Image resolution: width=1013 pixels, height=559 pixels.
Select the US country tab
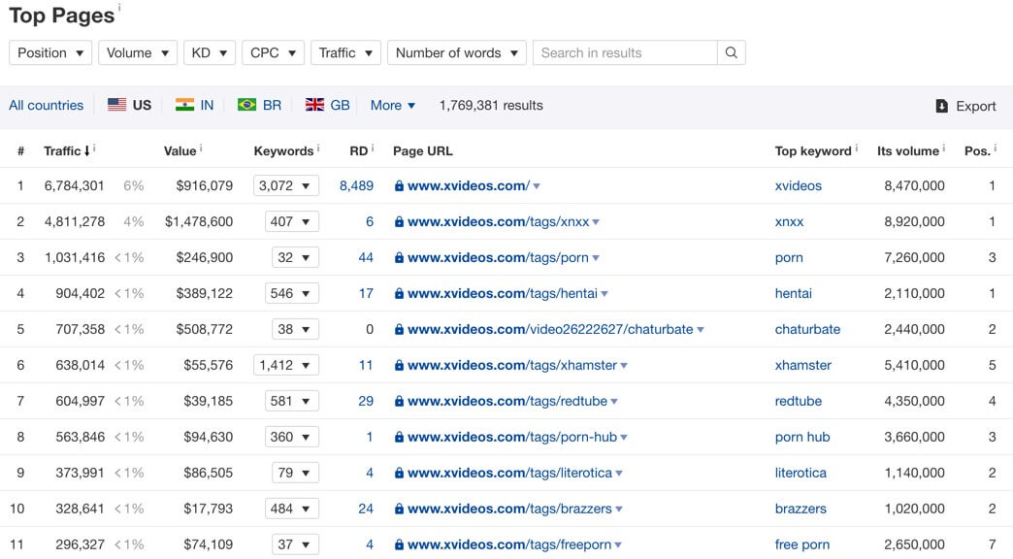click(x=129, y=106)
